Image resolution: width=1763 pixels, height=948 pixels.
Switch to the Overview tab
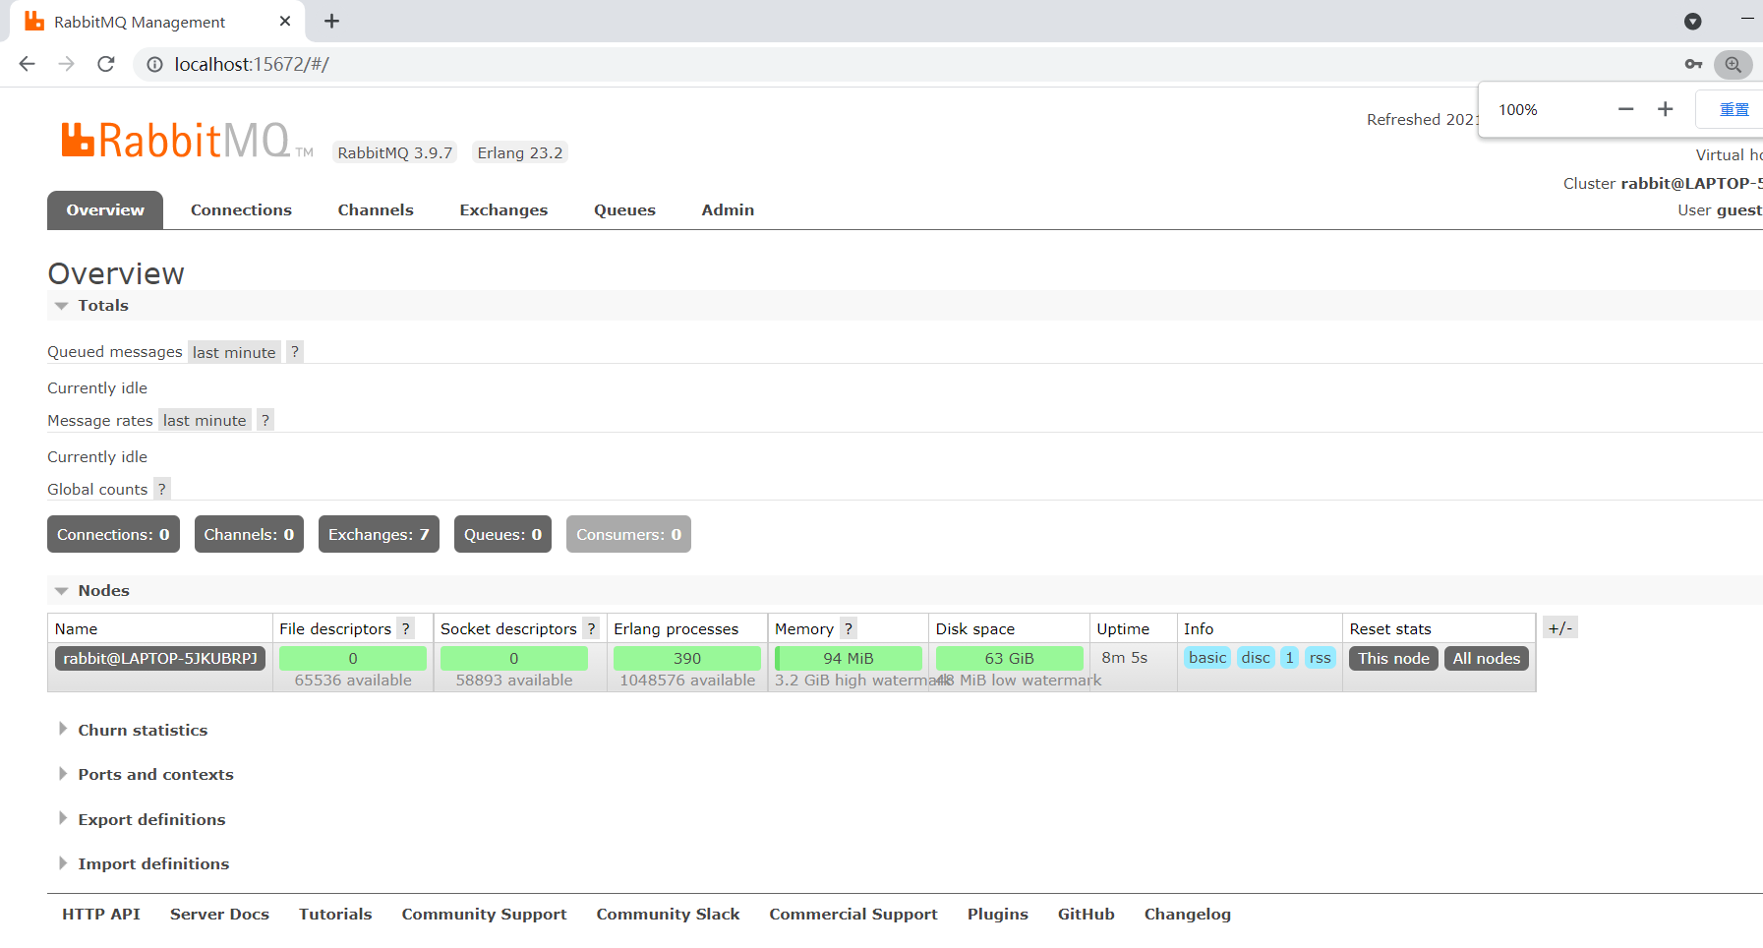click(x=105, y=209)
